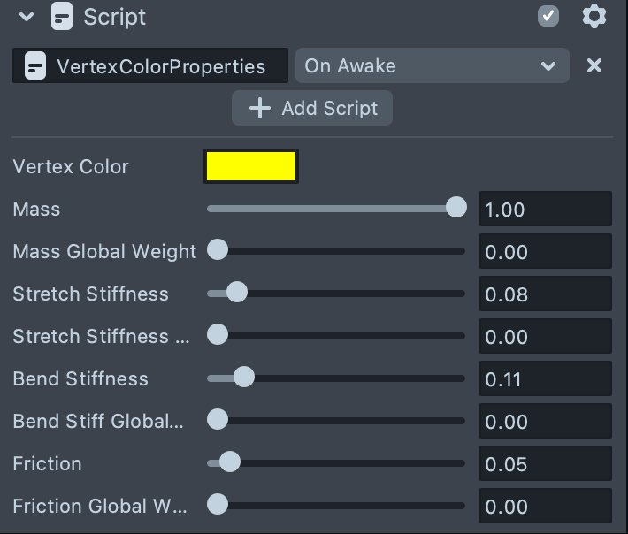
Task: Click the Friction value field showing 0.05
Action: (x=545, y=464)
